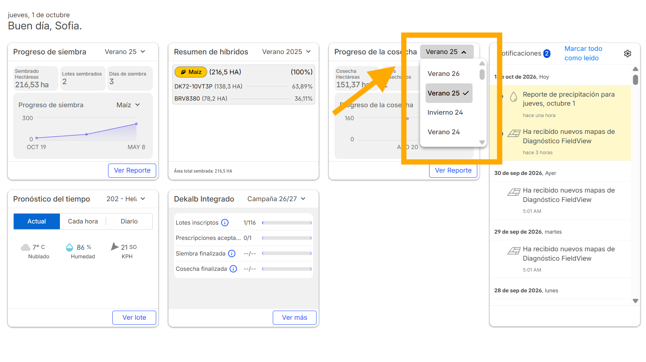Viewport: 646px width, 362px height.
Task: Open Reporte de precipitación para jueves notification
Action: tap(560, 104)
